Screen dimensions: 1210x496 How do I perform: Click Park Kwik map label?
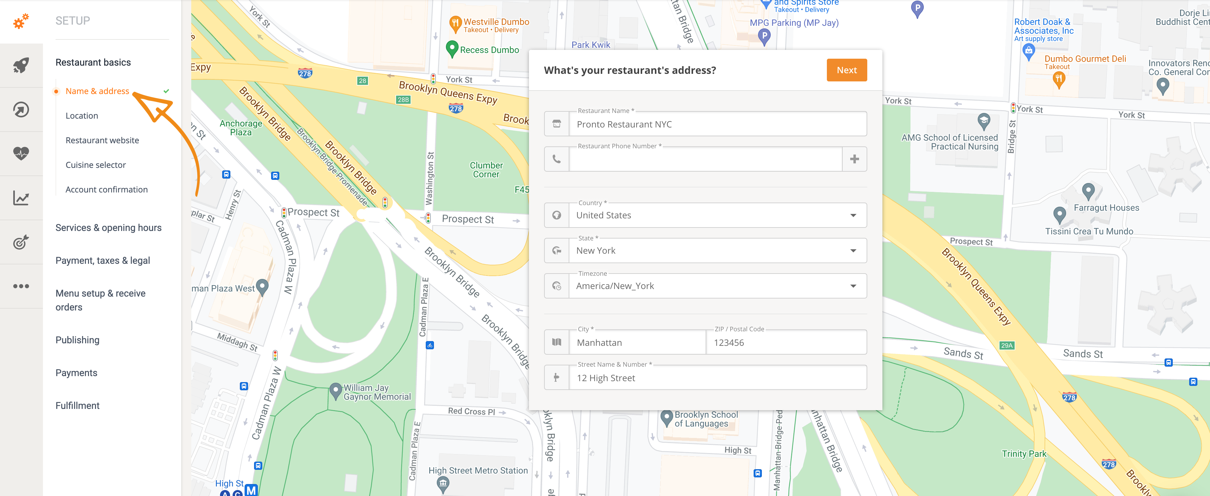(590, 44)
